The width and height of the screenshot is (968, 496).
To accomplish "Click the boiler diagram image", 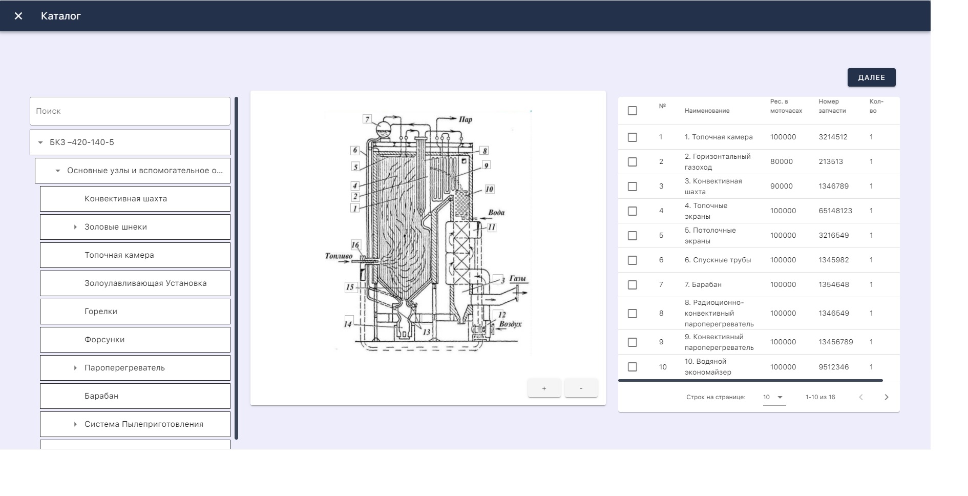I will [428, 233].
